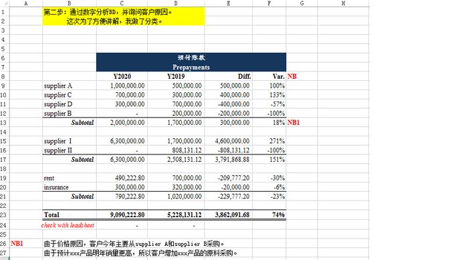This screenshot has height=260, width=450.
Task: Click subtotal value 790,222.80
Action: (122, 197)
